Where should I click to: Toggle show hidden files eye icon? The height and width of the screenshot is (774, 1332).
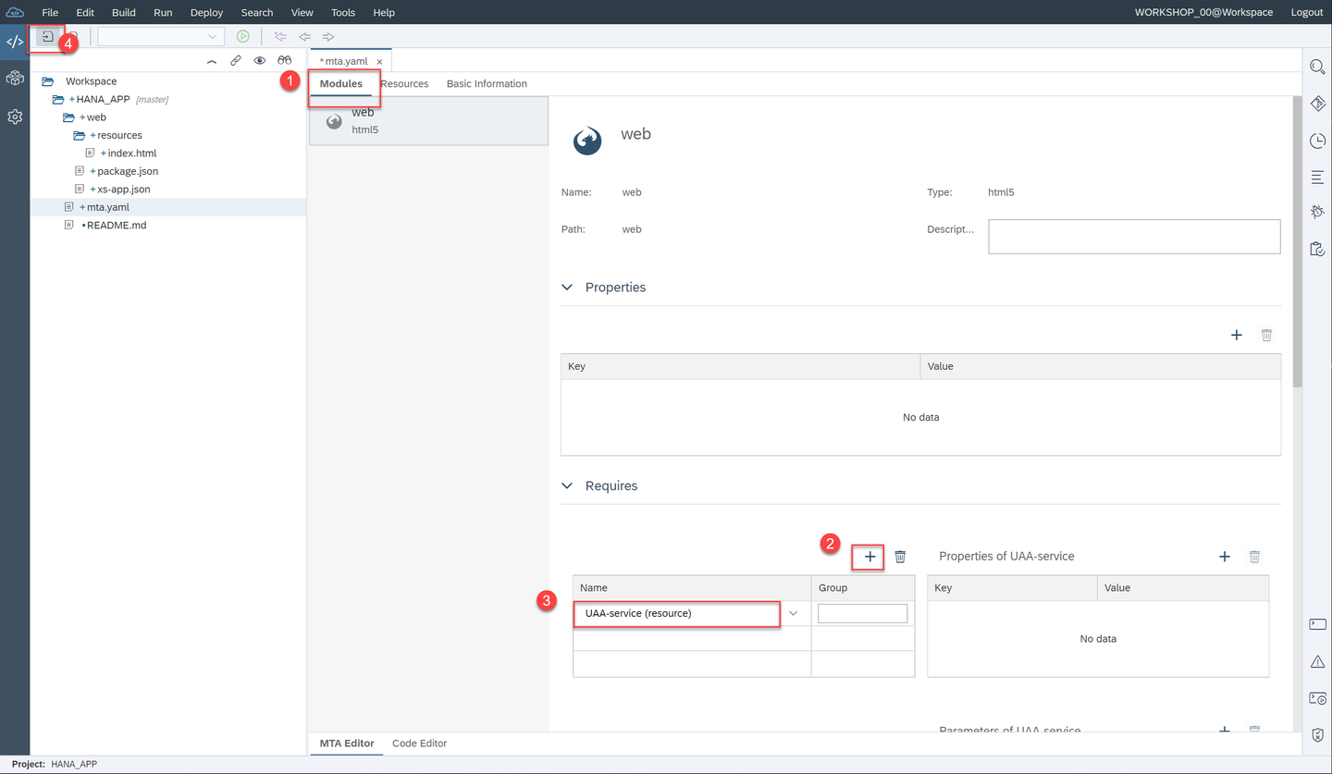260,61
